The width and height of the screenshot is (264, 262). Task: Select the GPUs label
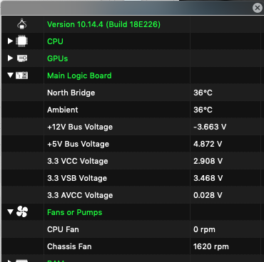pyautogui.click(x=58, y=58)
